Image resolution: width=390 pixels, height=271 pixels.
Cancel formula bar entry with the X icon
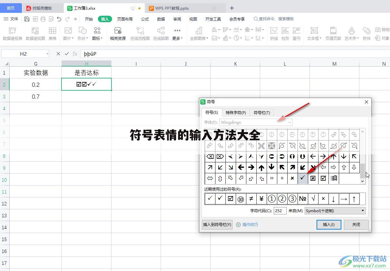coord(58,54)
